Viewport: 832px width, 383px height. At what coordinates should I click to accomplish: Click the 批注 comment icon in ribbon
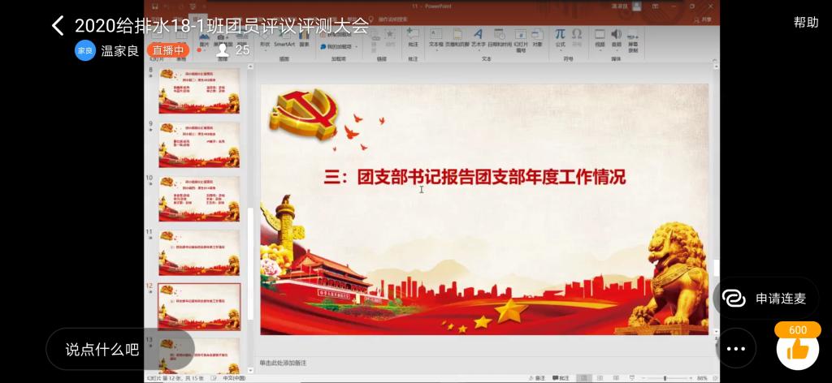click(413, 38)
